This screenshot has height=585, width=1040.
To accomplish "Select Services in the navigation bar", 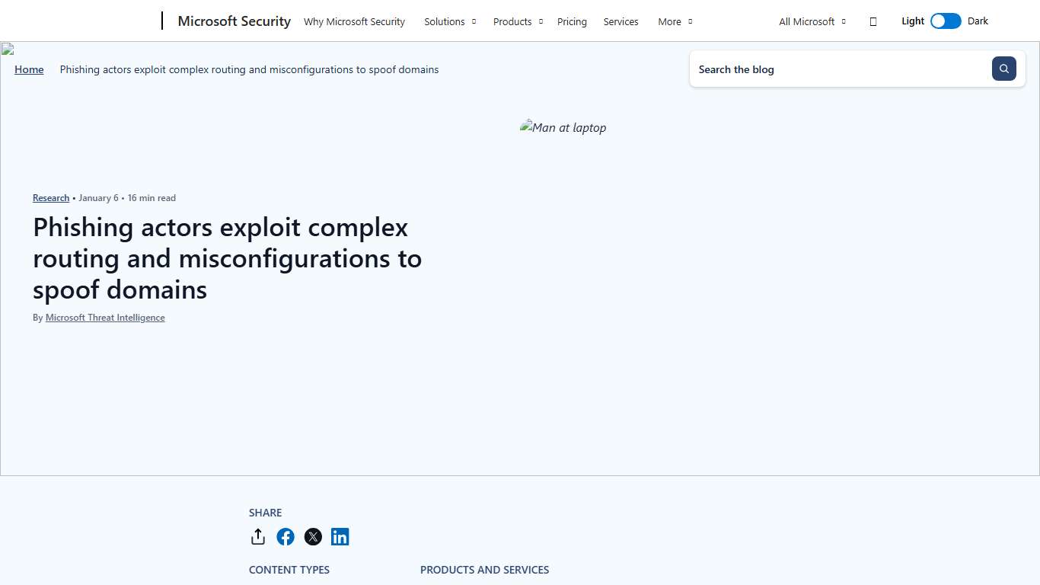I will [620, 21].
